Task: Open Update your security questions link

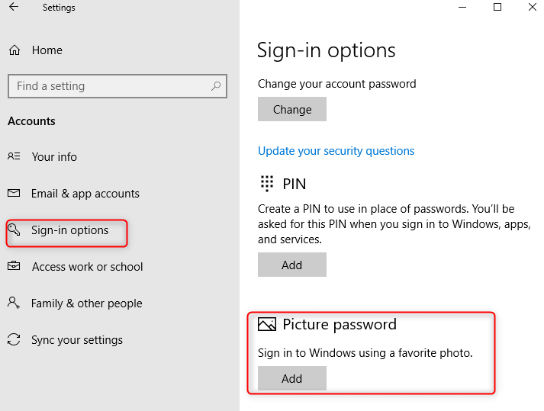Action: pyautogui.click(x=336, y=151)
